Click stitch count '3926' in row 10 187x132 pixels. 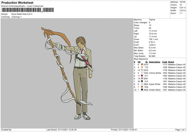click(x=146, y=90)
